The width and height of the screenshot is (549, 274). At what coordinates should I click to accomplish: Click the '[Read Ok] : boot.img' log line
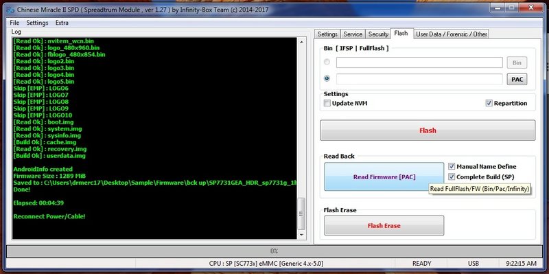click(43, 122)
